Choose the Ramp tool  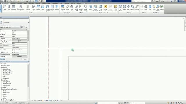[67, 8]
